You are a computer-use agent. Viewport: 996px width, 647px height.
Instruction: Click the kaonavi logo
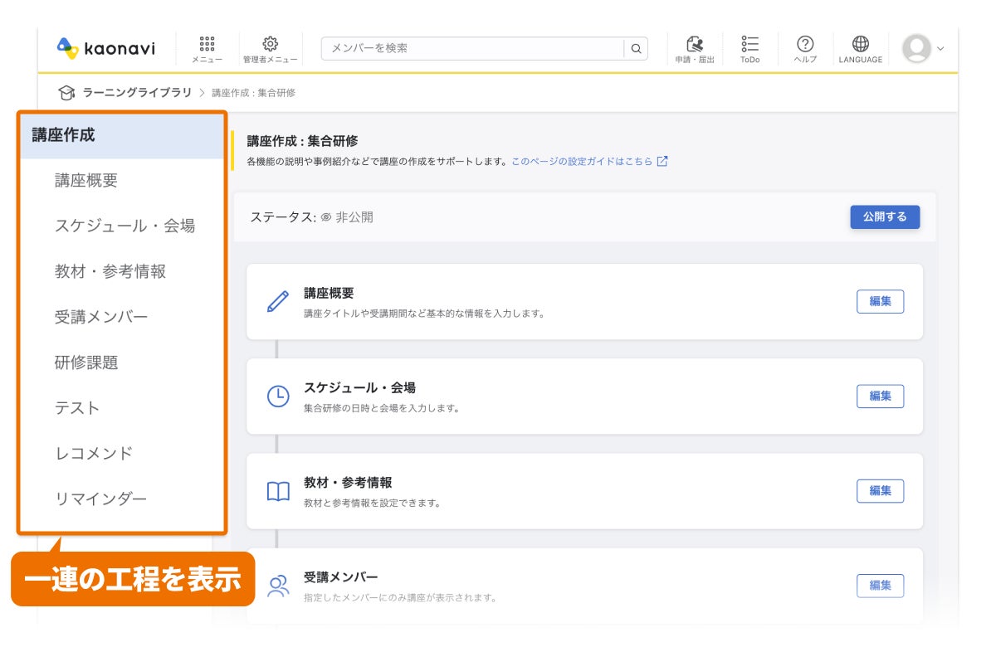click(105, 48)
